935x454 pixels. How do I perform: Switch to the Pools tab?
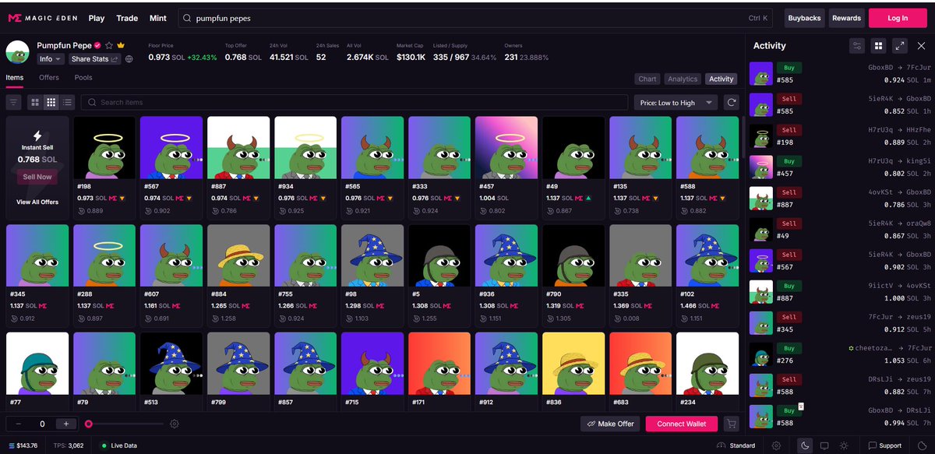pyautogui.click(x=83, y=78)
